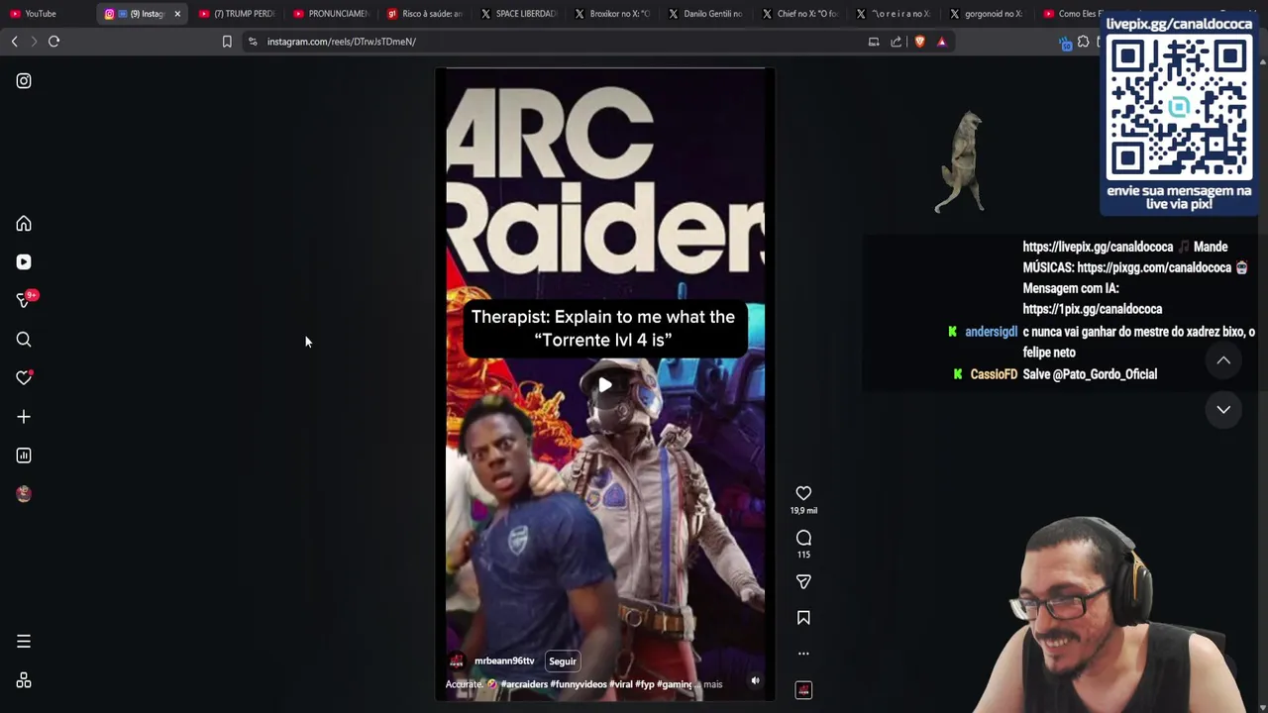The width and height of the screenshot is (1268, 713).
Task: Go to Instagram Home feed icon
Action: pyautogui.click(x=24, y=224)
